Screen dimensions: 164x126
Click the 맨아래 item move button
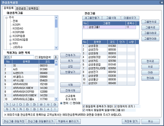(x=150, y=78)
